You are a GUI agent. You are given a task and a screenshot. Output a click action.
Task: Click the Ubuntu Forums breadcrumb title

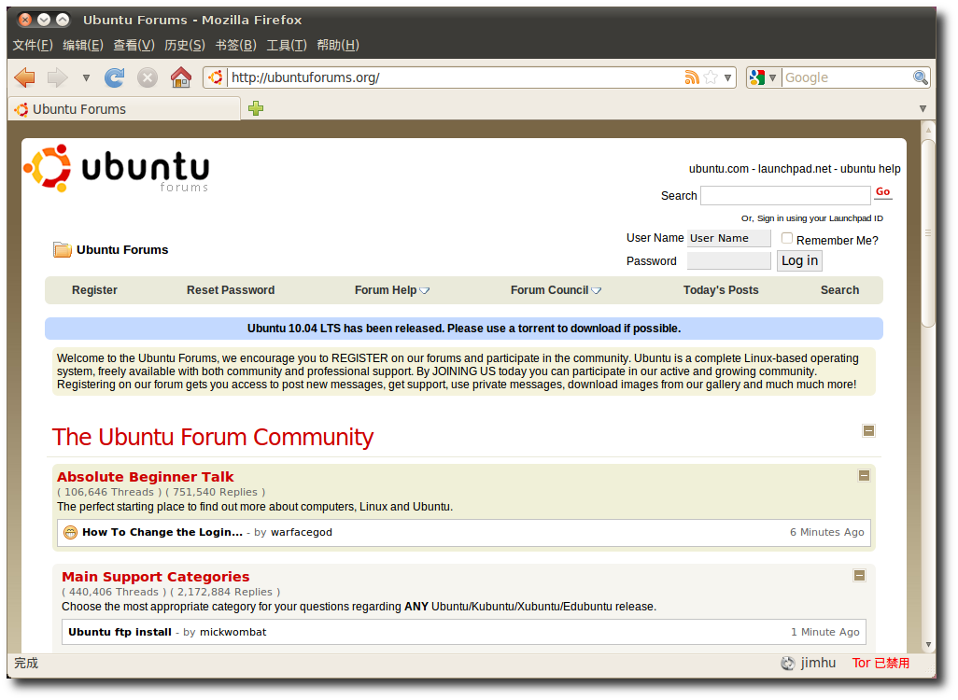122,250
